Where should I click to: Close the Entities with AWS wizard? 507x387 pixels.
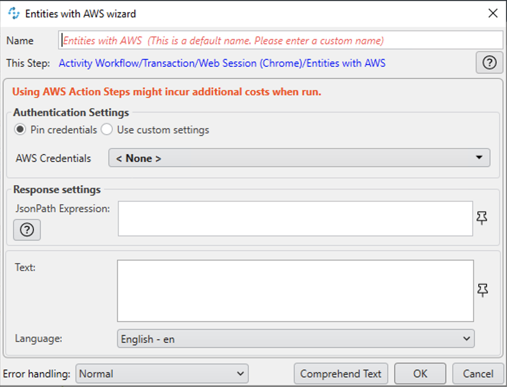[493, 13]
